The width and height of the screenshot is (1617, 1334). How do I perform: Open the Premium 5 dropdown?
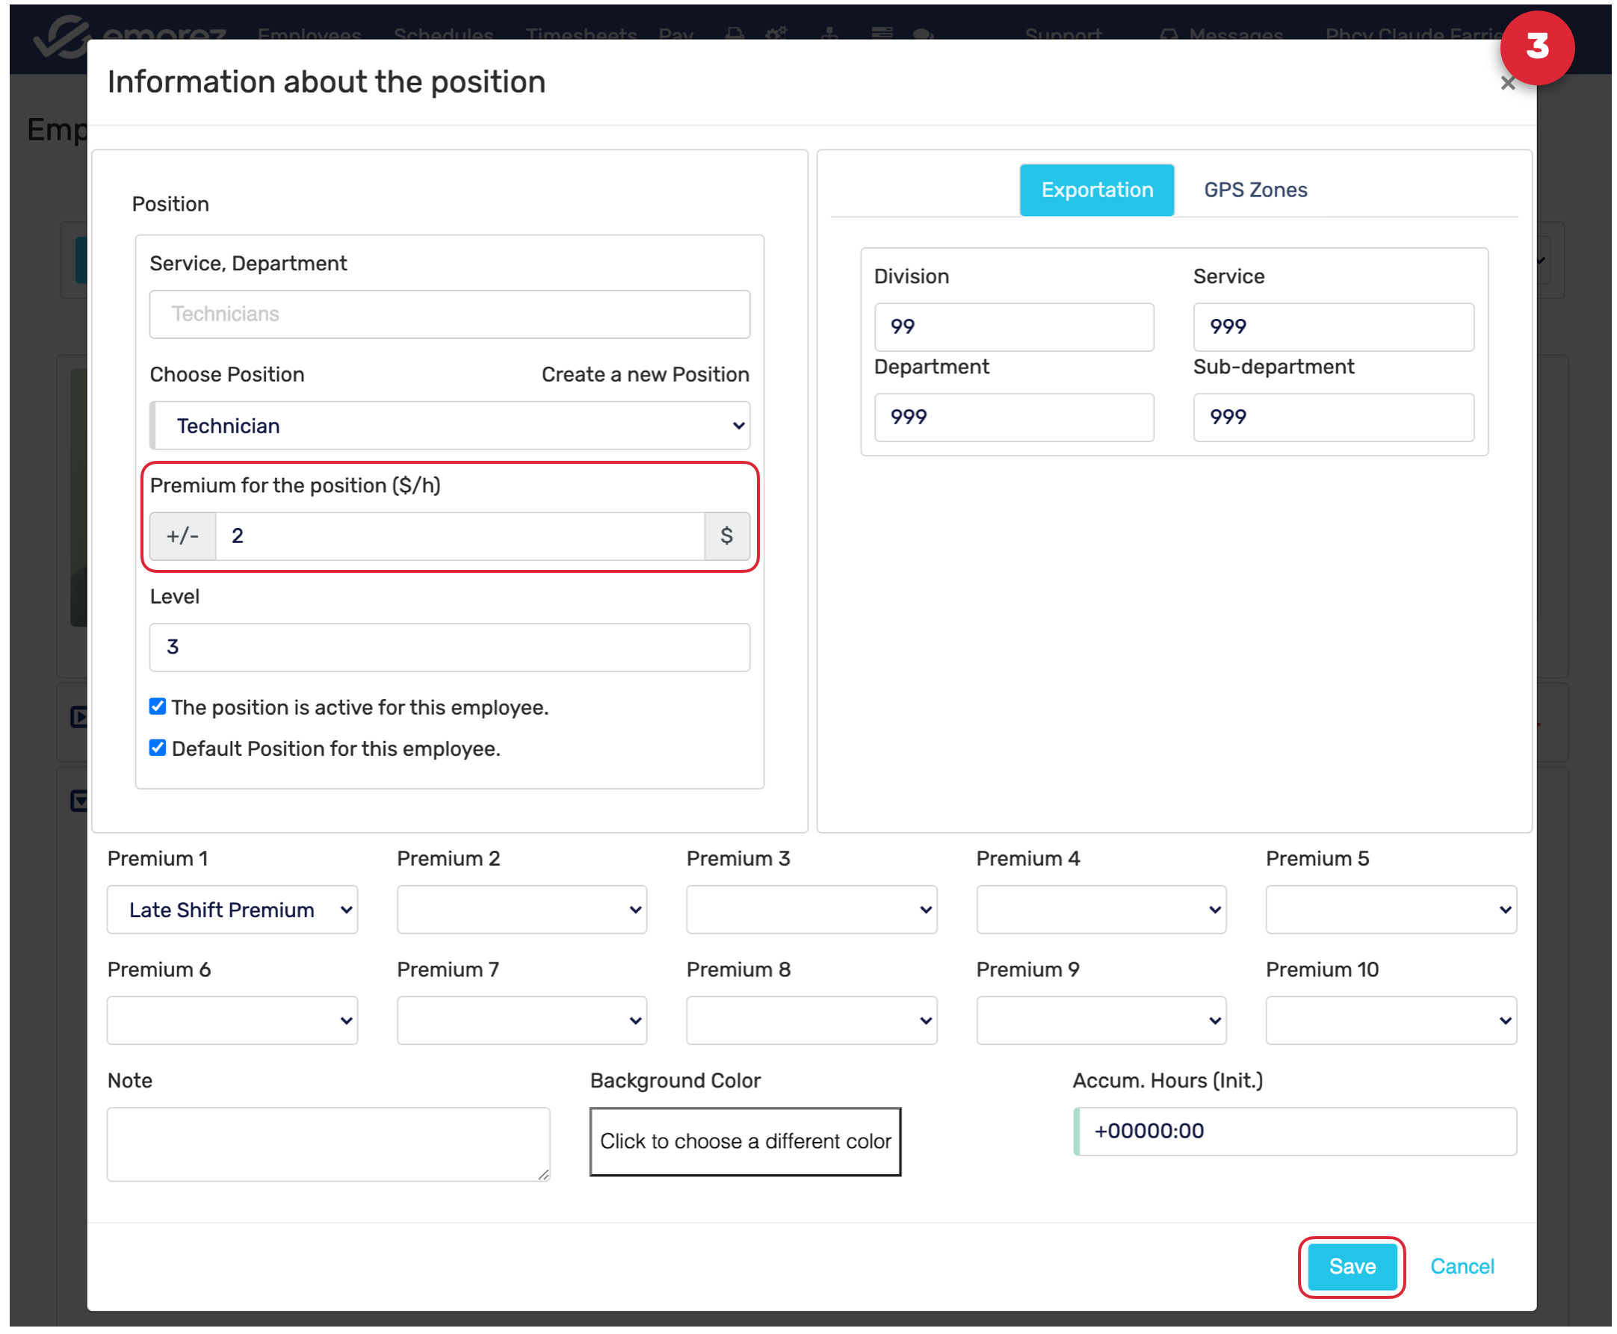tap(1391, 910)
